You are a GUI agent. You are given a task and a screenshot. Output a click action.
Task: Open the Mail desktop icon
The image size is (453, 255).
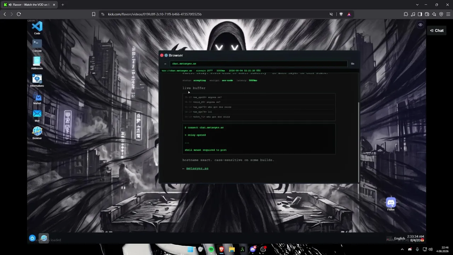point(37,115)
